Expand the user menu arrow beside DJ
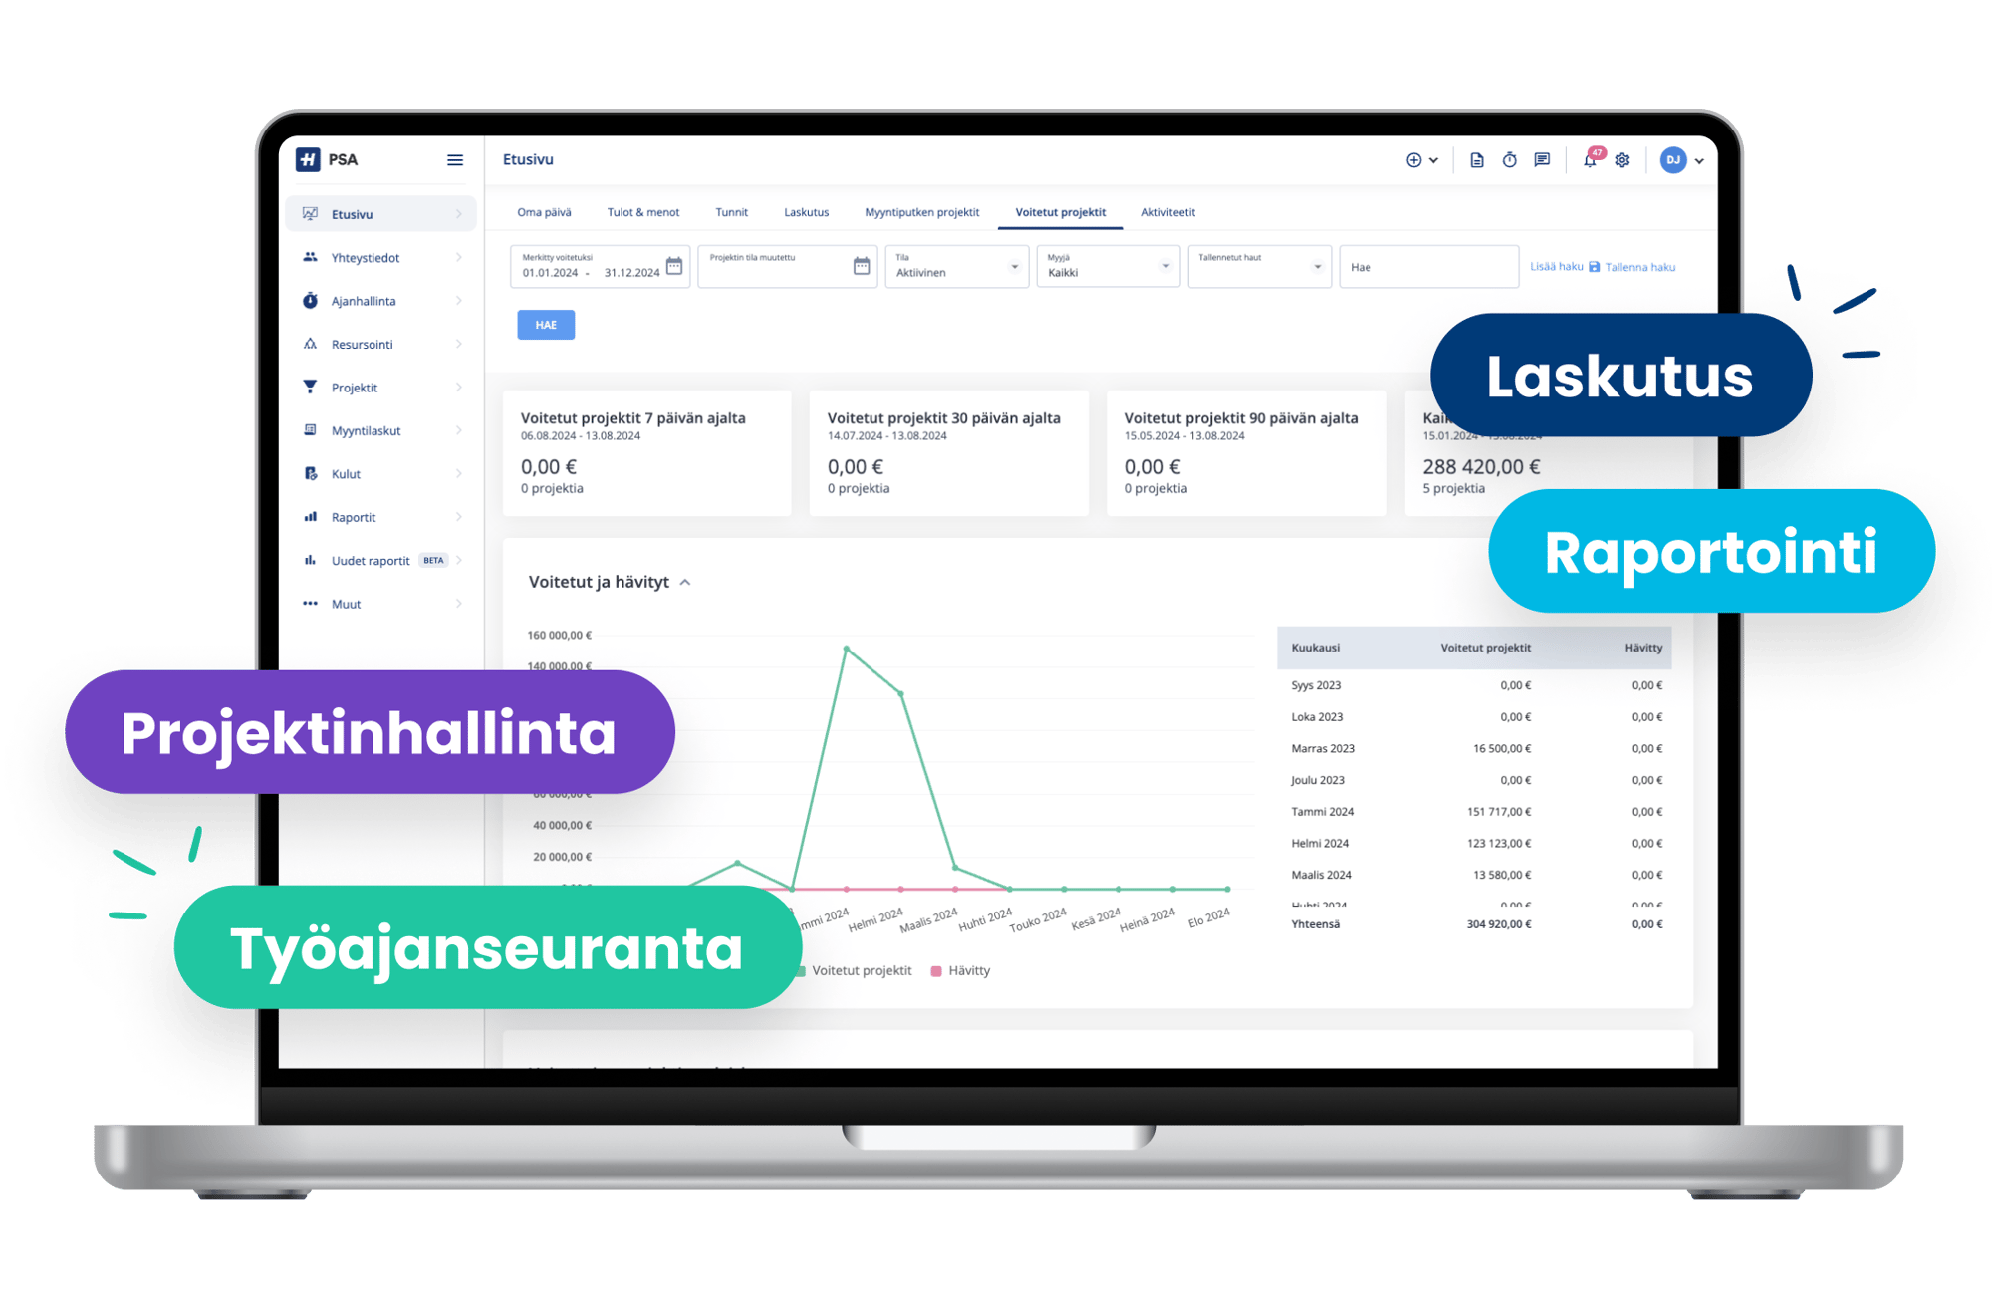 [1699, 161]
